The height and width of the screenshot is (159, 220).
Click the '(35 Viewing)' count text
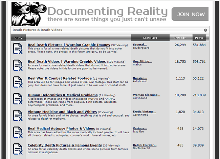(111, 146)
